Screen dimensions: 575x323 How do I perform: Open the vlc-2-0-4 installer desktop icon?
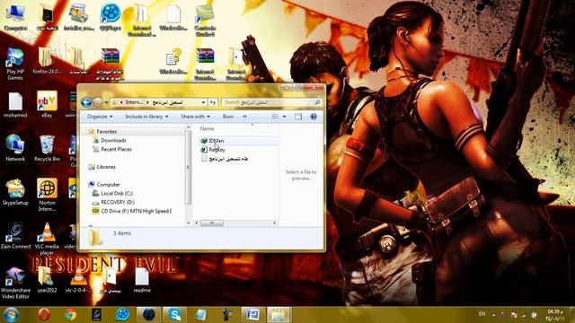coord(78,280)
